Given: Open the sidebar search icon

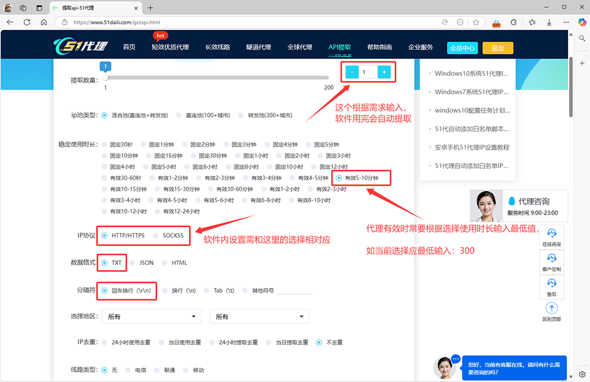Looking at the screenshot, I should tap(582, 38).
